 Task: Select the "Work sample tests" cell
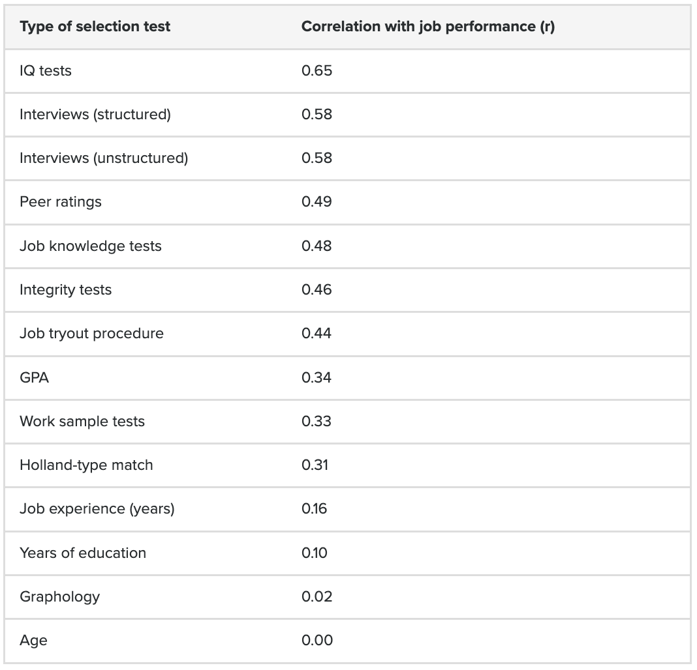82,421
